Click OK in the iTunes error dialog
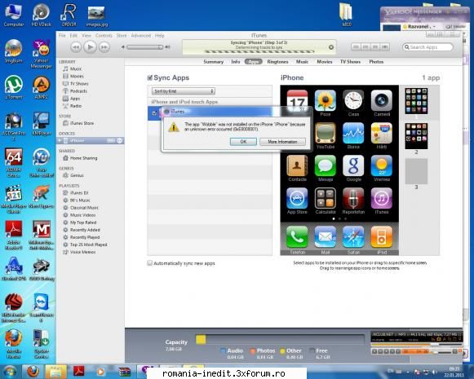The height and width of the screenshot is (379, 474). [243, 142]
